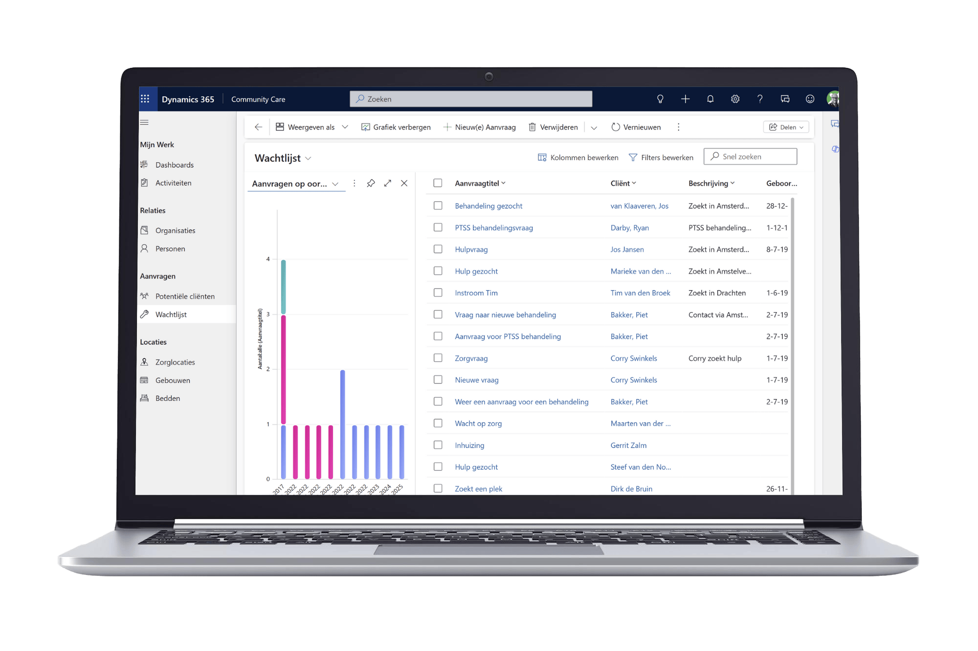
Task: Open notifications bell icon
Action: [x=710, y=99]
